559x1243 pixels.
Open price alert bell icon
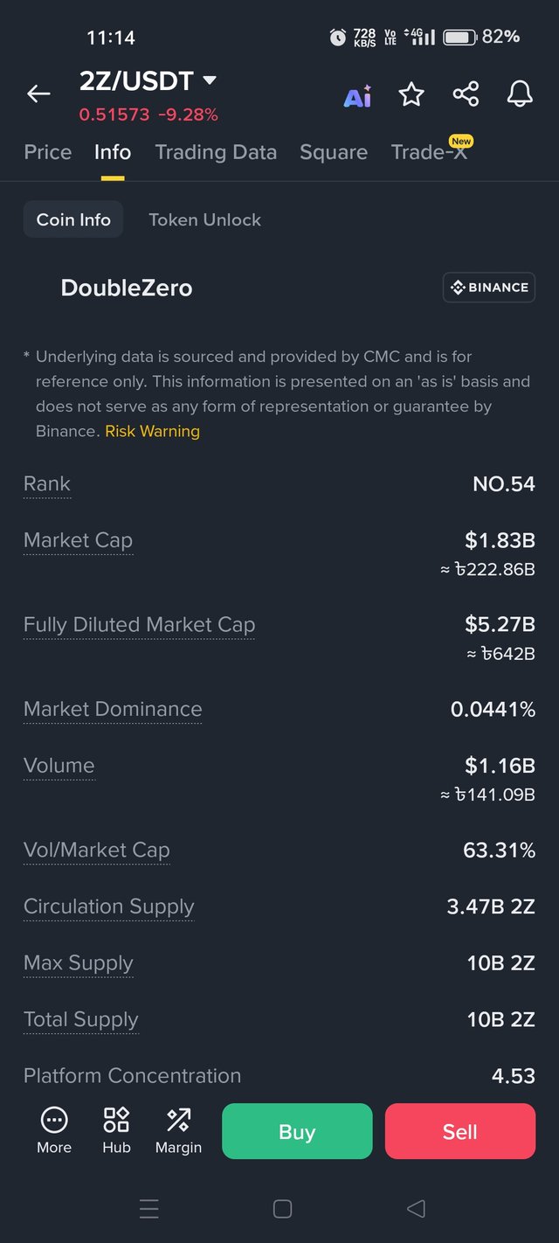point(520,94)
